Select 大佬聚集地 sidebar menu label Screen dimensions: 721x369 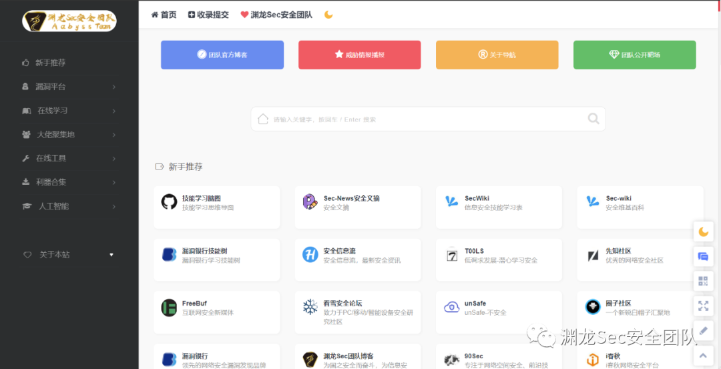tap(55, 135)
